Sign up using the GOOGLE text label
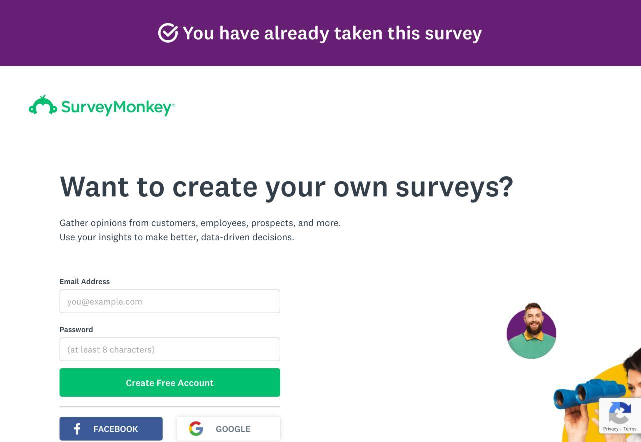This screenshot has width=641, height=442. pyautogui.click(x=233, y=429)
